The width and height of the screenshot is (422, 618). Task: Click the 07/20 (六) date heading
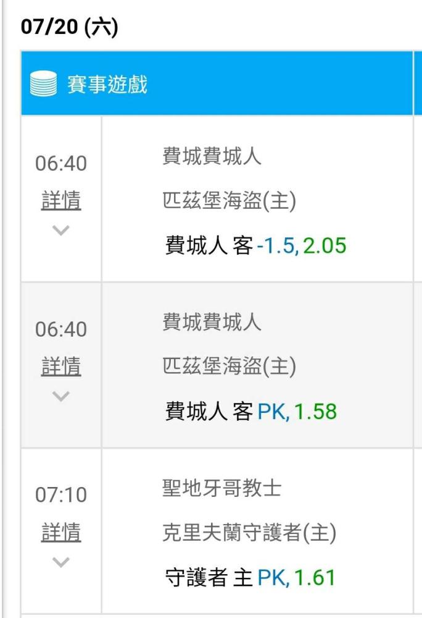69,27
